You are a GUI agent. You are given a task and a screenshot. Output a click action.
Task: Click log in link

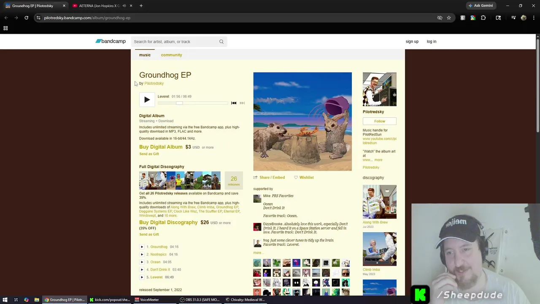(x=431, y=41)
